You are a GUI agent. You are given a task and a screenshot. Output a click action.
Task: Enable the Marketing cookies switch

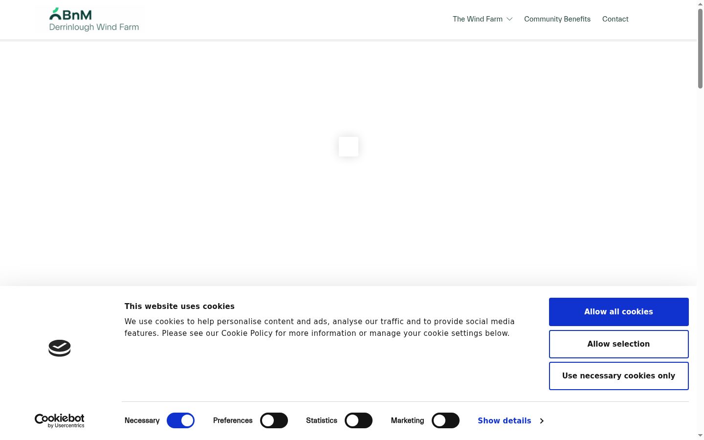[x=445, y=420]
